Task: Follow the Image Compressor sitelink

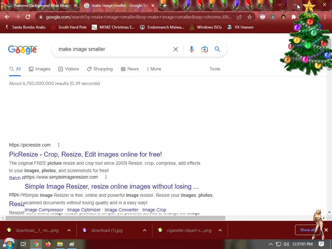Action: (44, 210)
